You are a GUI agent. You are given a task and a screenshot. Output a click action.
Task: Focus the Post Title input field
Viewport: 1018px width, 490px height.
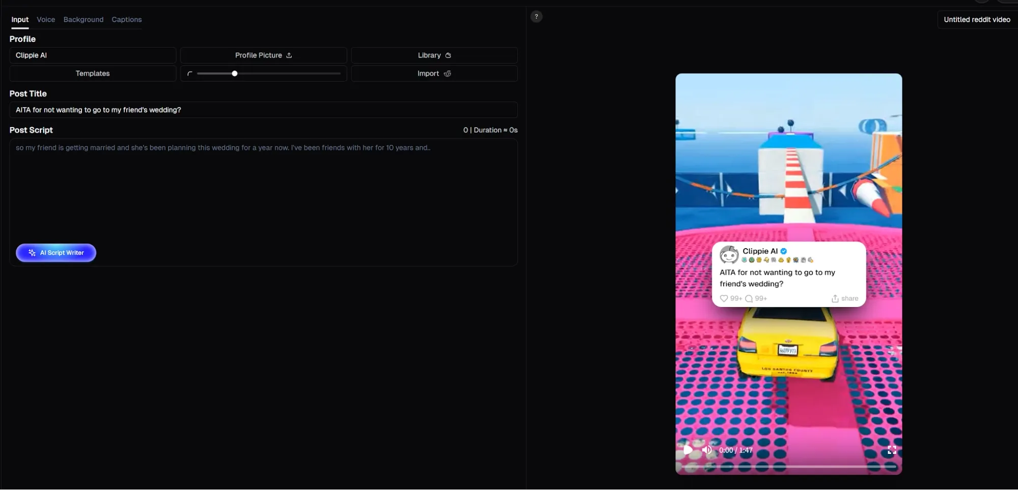[x=263, y=110]
